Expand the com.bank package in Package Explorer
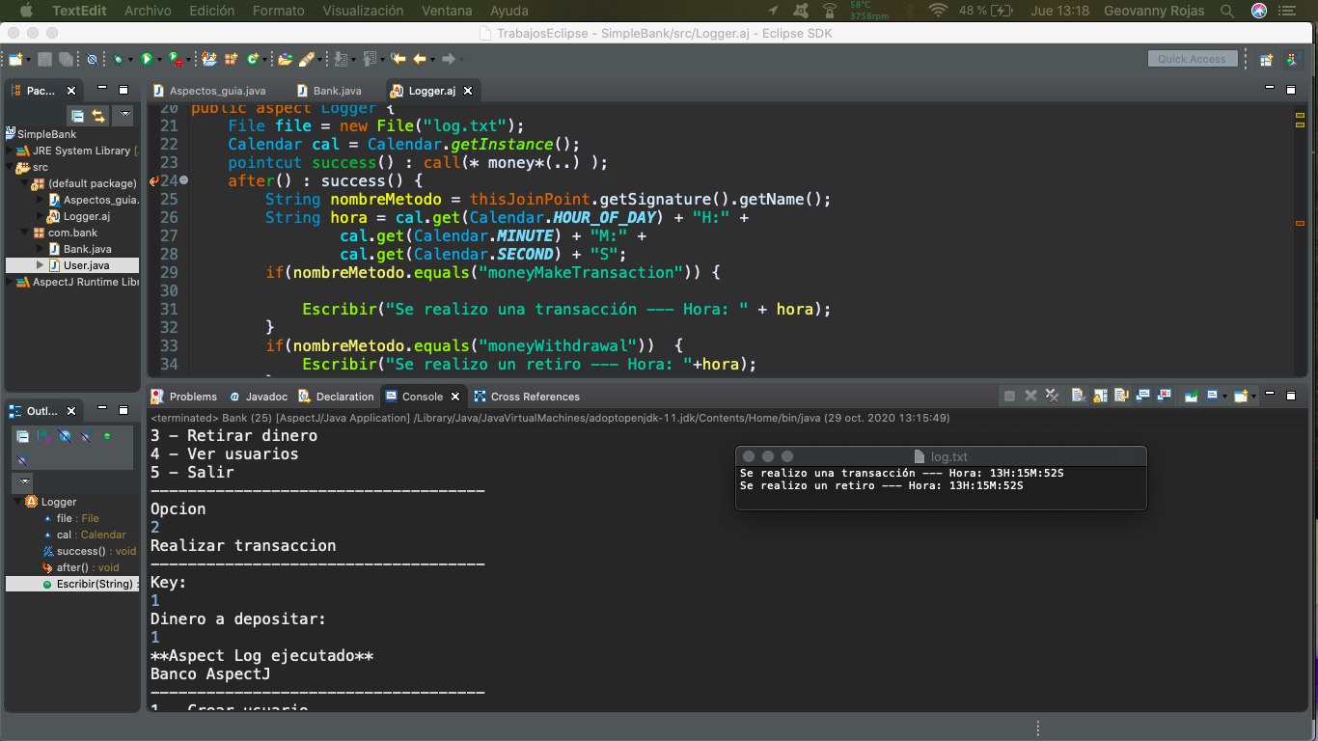1318x741 pixels. pyautogui.click(x=24, y=233)
